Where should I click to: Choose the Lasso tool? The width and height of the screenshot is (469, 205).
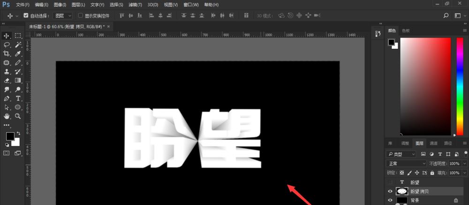pyautogui.click(x=6, y=45)
